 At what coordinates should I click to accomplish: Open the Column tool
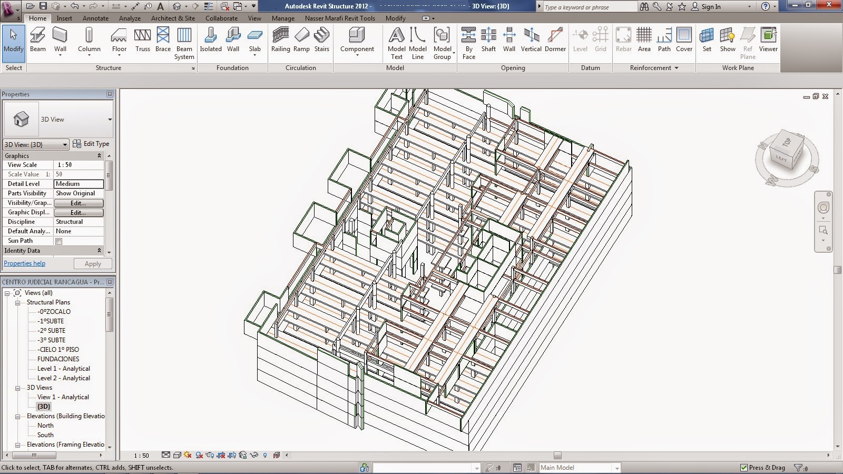(89, 39)
